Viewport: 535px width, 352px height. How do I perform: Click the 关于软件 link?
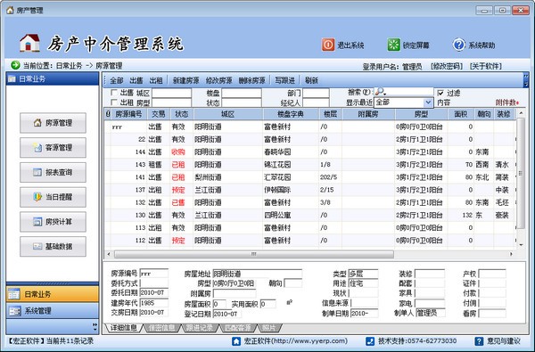click(486, 66)
